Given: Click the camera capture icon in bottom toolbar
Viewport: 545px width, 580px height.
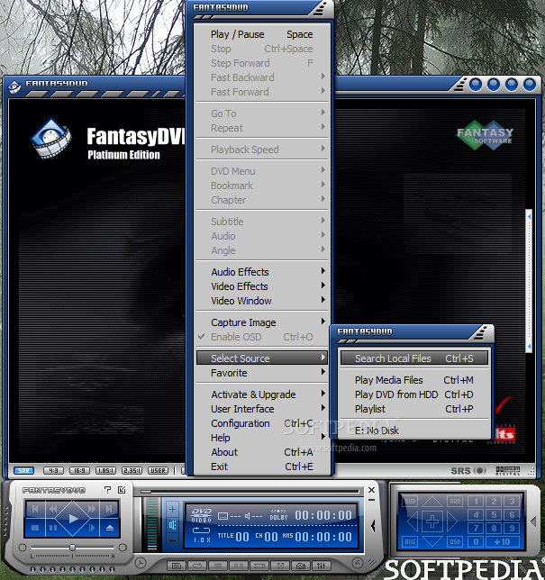Looking at the screenshot, I should click(x=301, y=566).
